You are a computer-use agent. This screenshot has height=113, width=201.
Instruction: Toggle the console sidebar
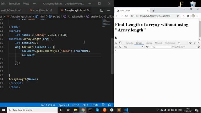[x=116, y=47]
